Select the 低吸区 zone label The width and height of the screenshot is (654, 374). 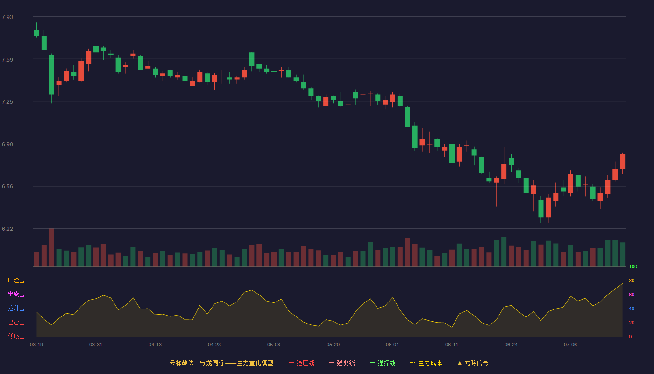click(x=16, y=336)
